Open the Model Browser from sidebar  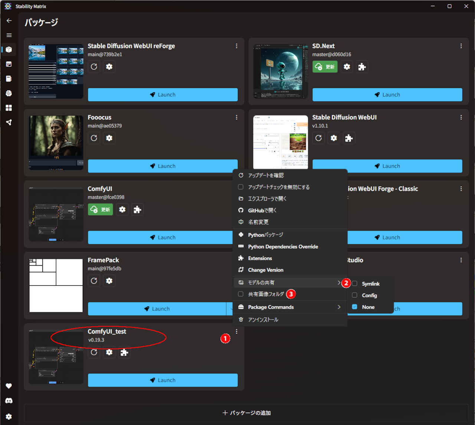(9, 93)
